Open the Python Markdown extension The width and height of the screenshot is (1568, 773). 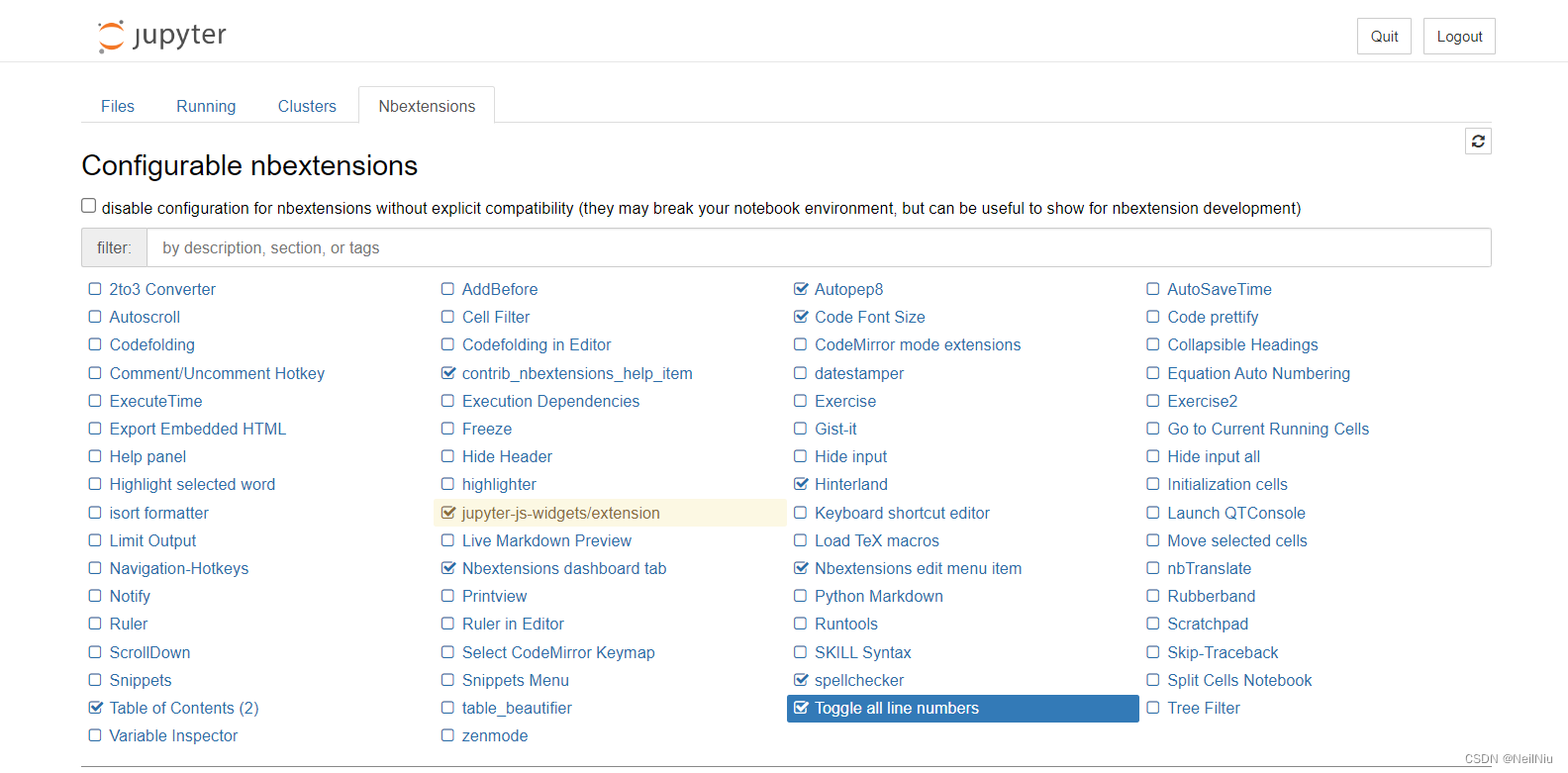[x=879, y=596]
